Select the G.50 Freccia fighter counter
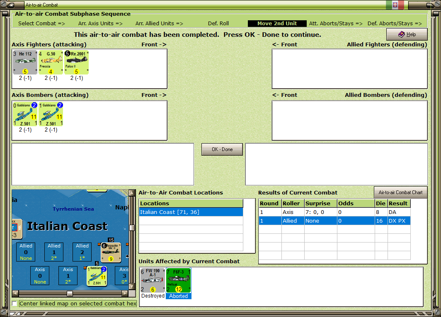The height and width of the screenshot is (317, 441). click(51, 62)
